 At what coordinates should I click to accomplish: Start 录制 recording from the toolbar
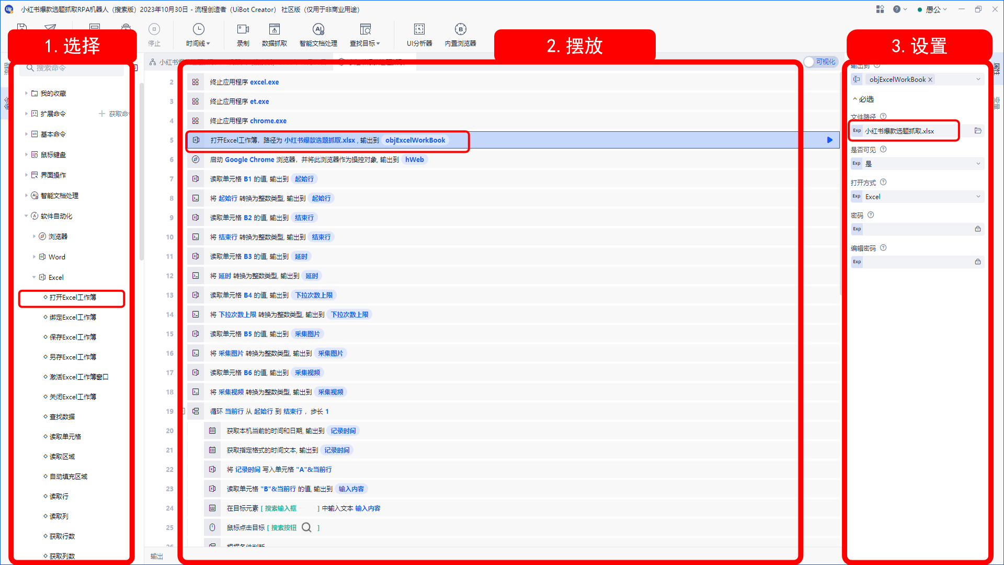[x=243, y=35]
